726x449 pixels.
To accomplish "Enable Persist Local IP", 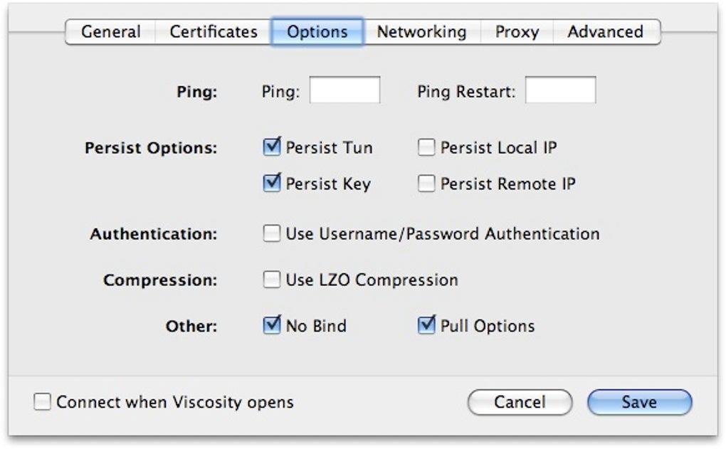I will [426, 147].
